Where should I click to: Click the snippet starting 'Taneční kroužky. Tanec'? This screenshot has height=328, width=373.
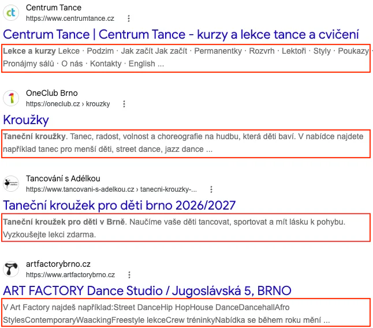pos(186,143)
